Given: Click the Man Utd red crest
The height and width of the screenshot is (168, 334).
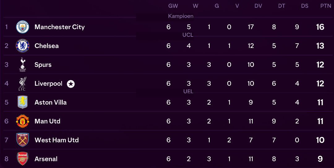Looking at the screenshot, I should click(x=23, y=121).
